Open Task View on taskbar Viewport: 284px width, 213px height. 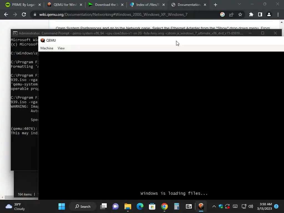coord(104,206)
